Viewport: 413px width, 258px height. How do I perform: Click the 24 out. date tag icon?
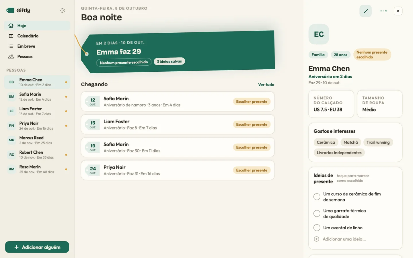click(x=92, y=170)
